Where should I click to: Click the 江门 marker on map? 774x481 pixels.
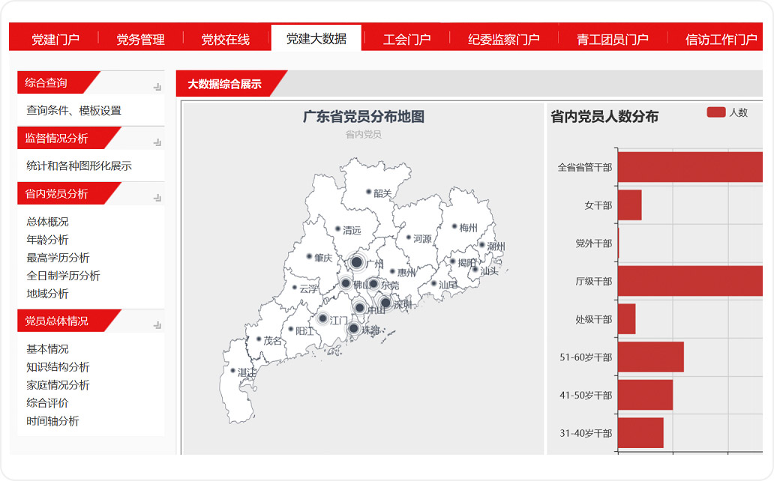tap(322, 318)
